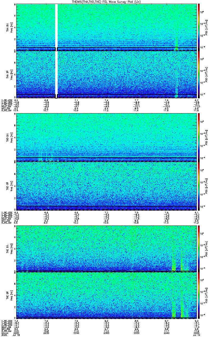Click the PSD [nT²/Hz] label beside THE B-parallel
Viewport: 210px width, 337px height.
click(206, 295)
